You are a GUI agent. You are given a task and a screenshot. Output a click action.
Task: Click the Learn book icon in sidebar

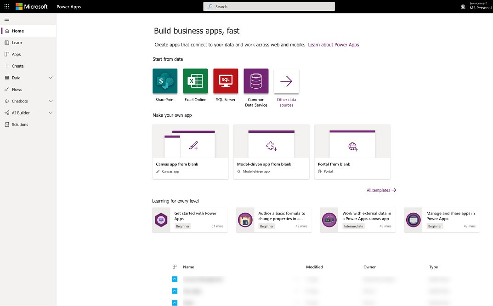point(7,42)
